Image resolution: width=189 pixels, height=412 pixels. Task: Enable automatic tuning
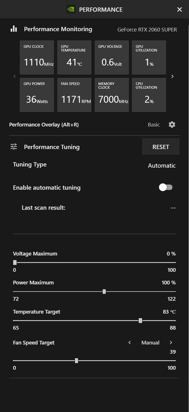coord(166,187)
